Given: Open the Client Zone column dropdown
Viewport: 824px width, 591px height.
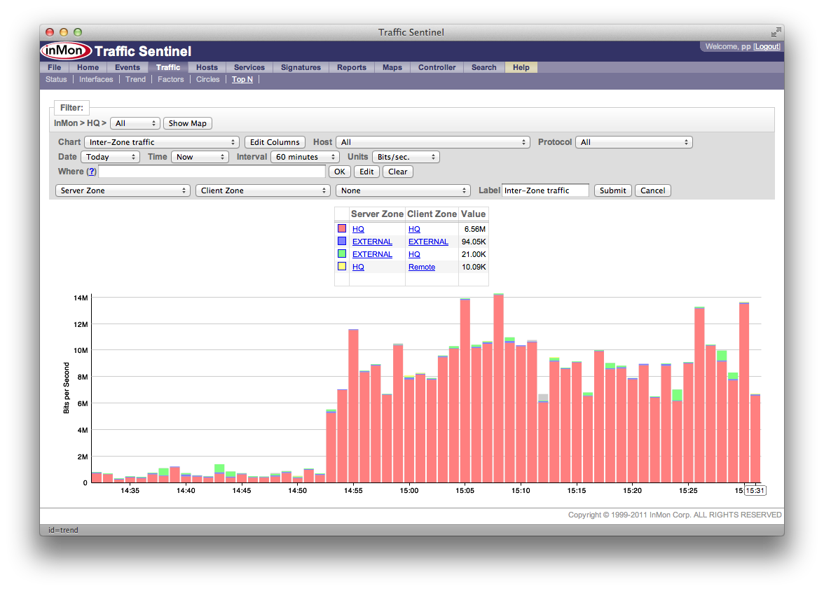Looking at the screenshot, I should 263,190.
